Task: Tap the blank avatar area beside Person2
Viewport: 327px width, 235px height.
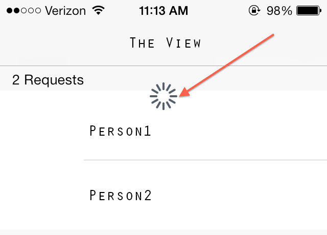Action: (x=42, y=195)
